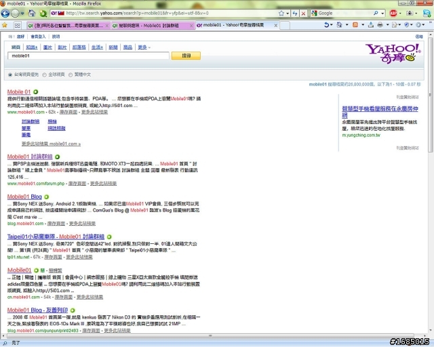Click the Skype toolbar icon

click(x=427, y=13)
